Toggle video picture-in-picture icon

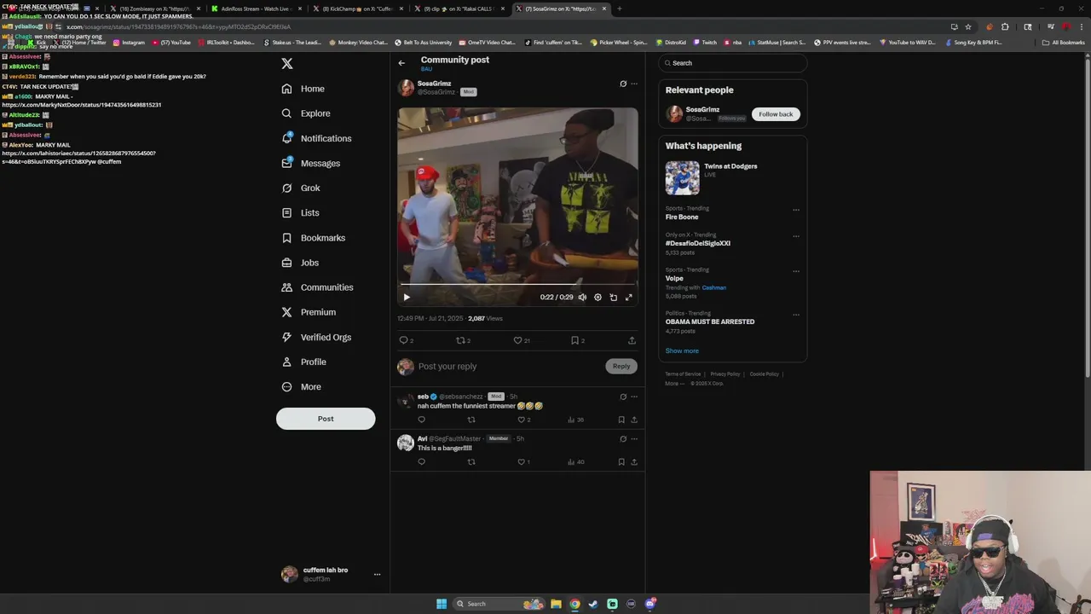tap(613, 298)
